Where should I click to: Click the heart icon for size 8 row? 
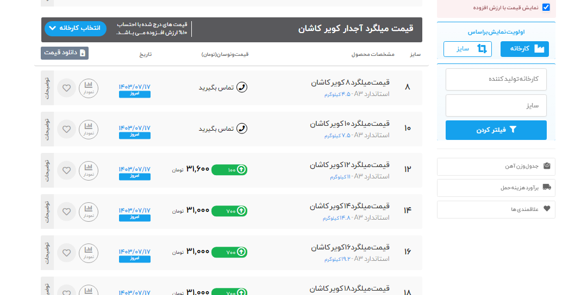66,88
